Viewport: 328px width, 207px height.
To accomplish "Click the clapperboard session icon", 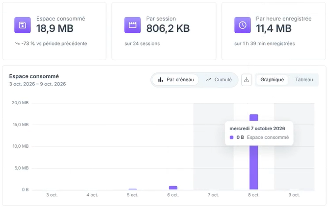I will coord(133,25).
